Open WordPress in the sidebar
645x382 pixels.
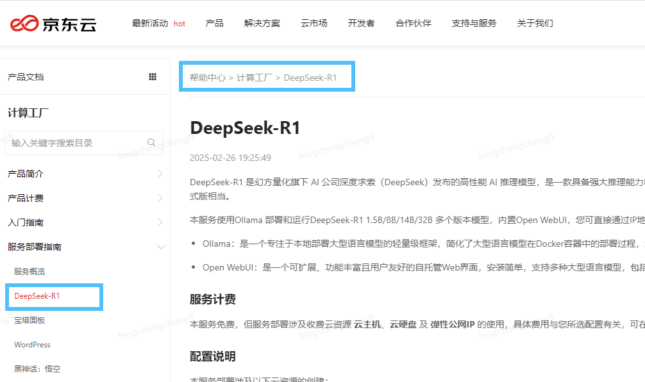coord(32,345)
